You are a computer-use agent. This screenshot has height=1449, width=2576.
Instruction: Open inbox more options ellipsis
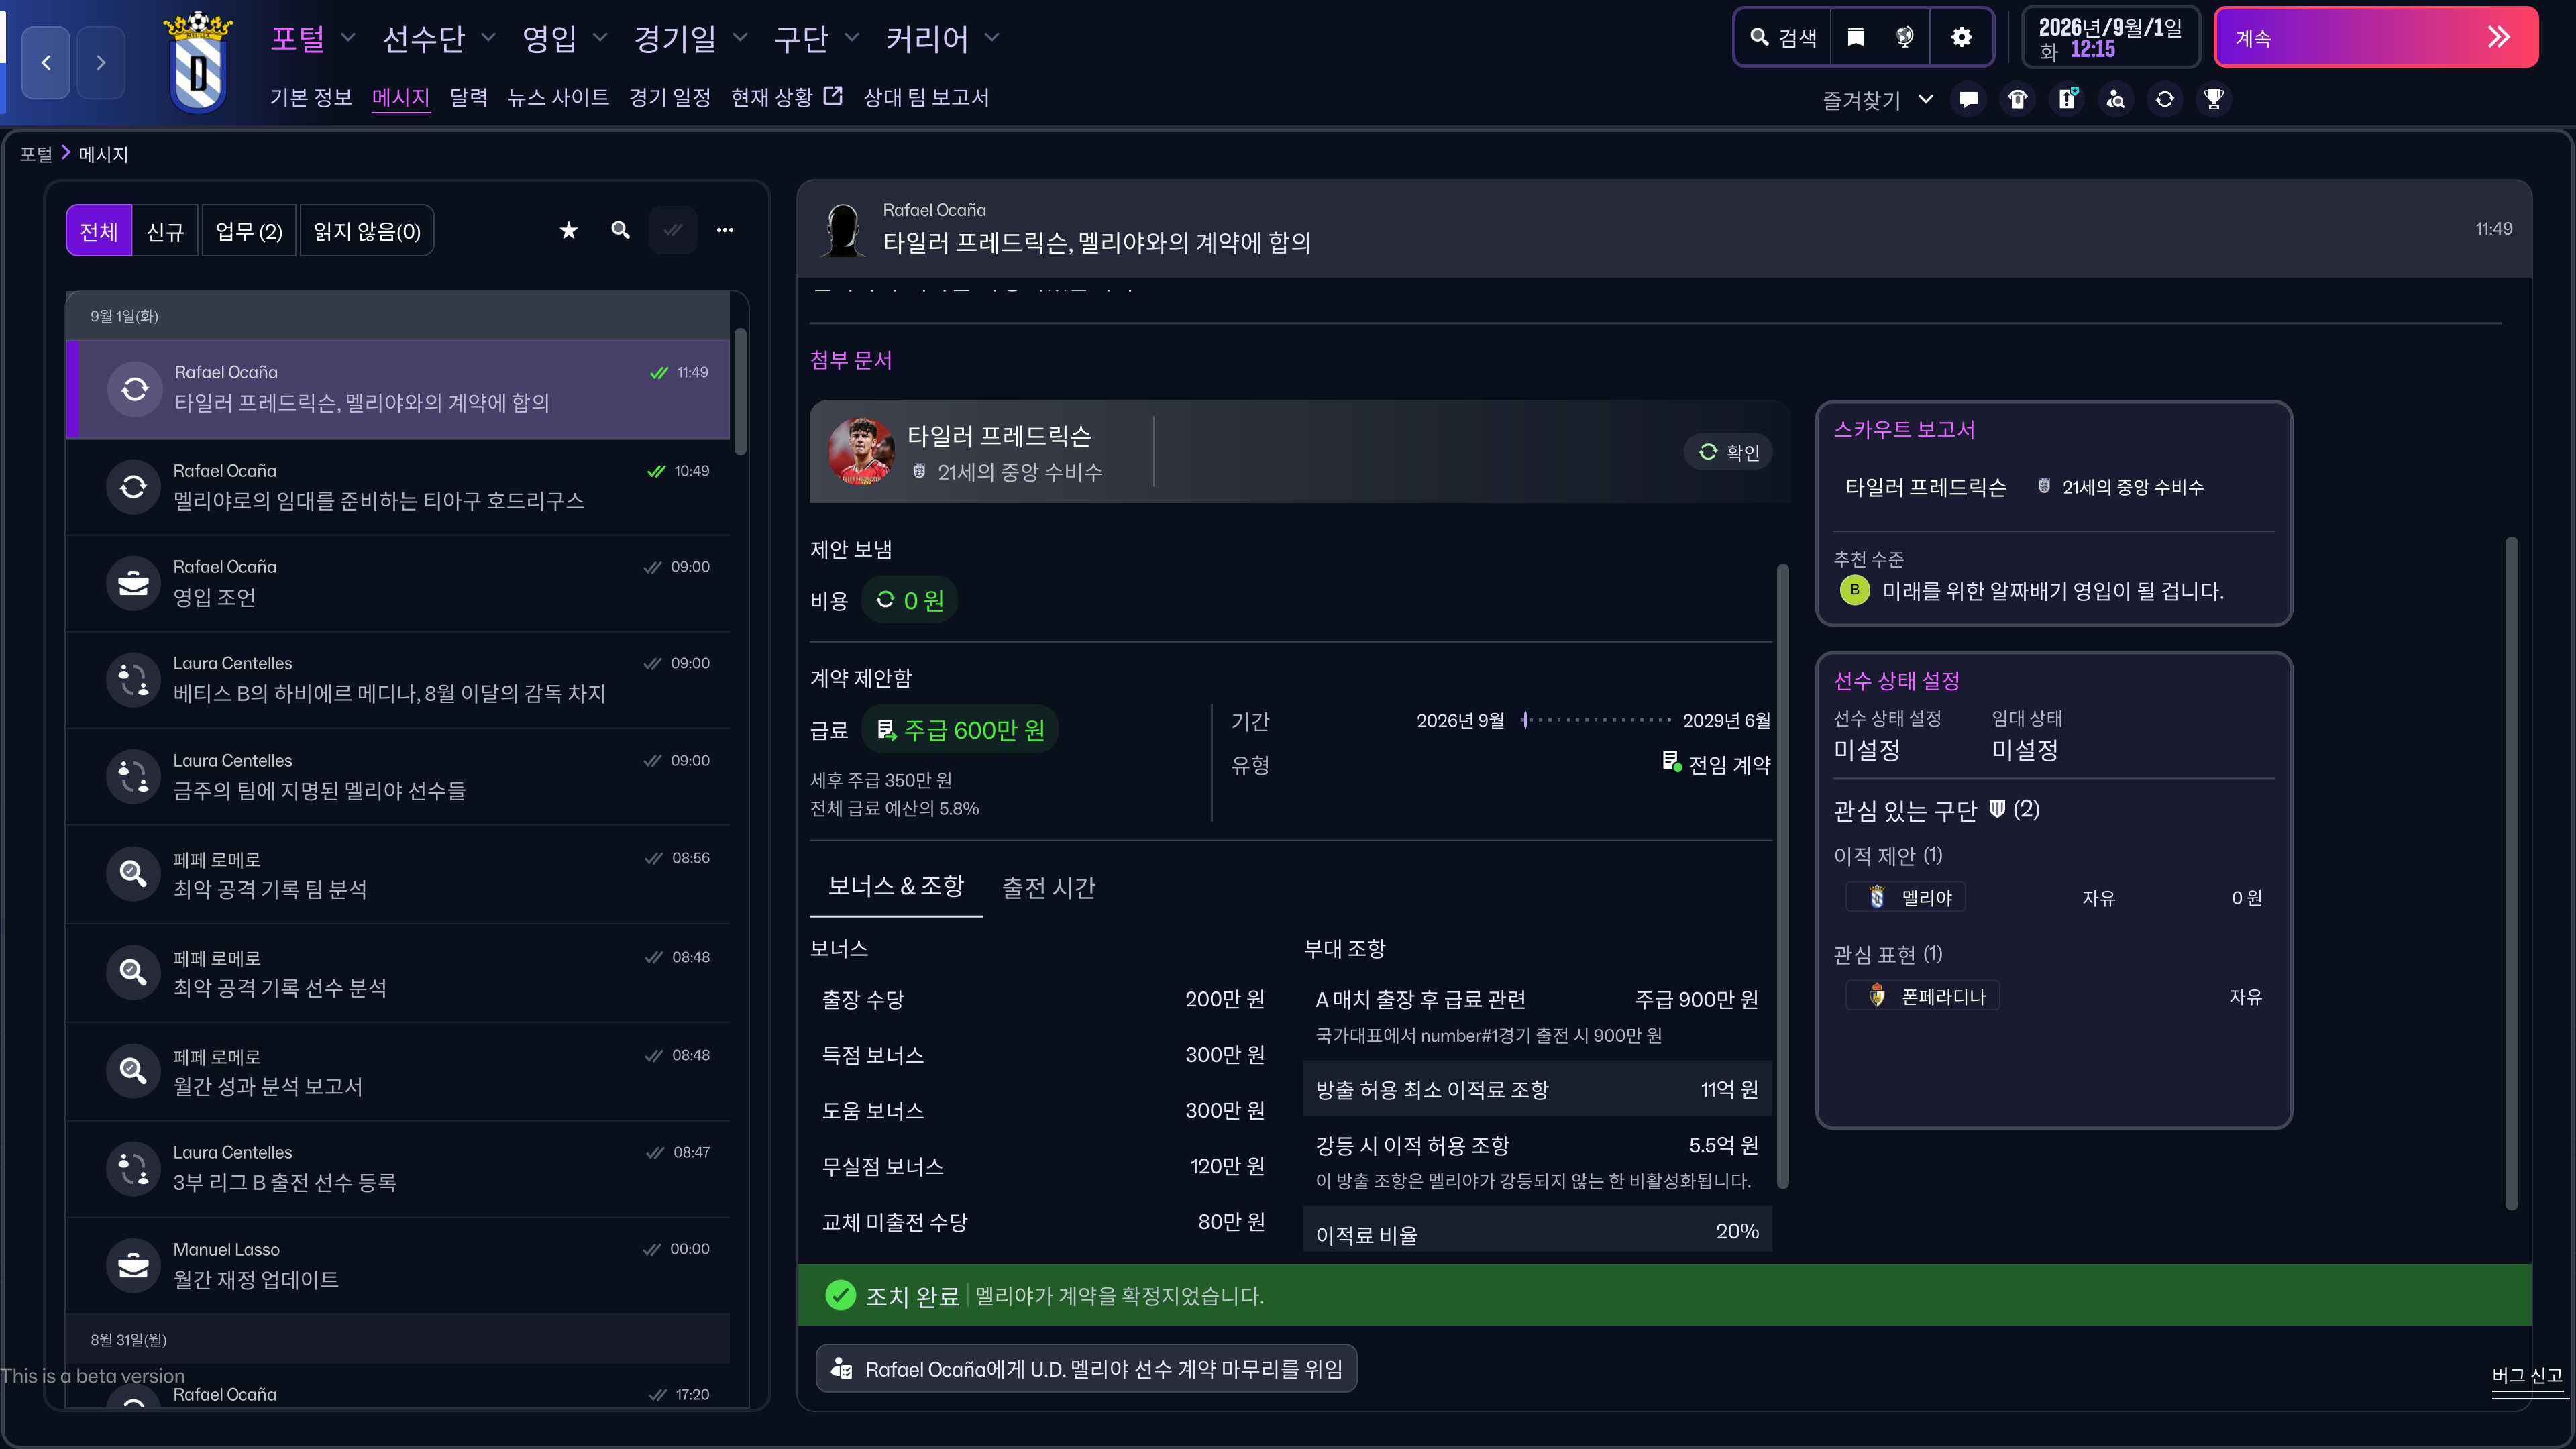(x=725, y=231)
